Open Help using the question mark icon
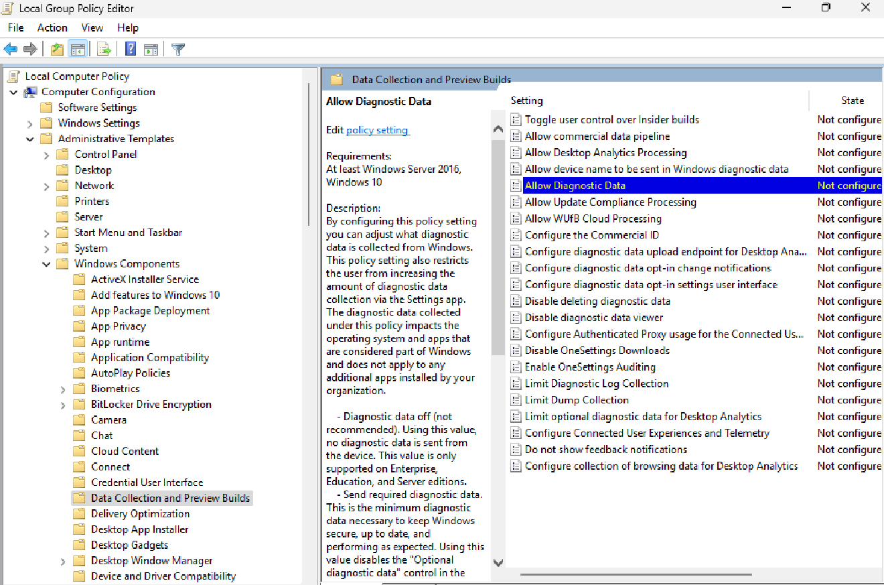884x585 pixels. click(129, 48)
